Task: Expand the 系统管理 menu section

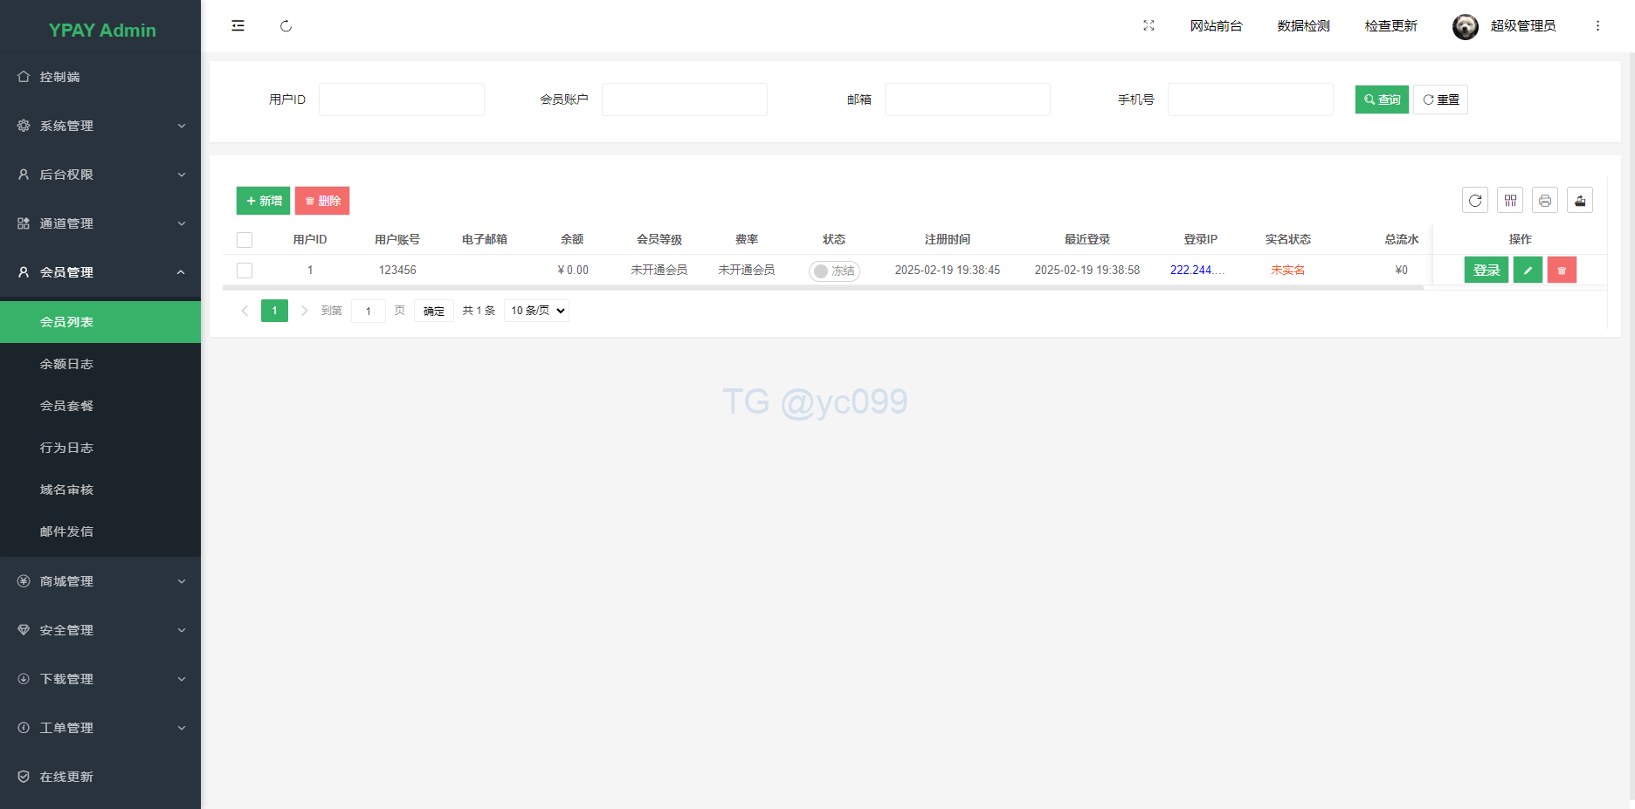Action: click(x=100, y=126)
